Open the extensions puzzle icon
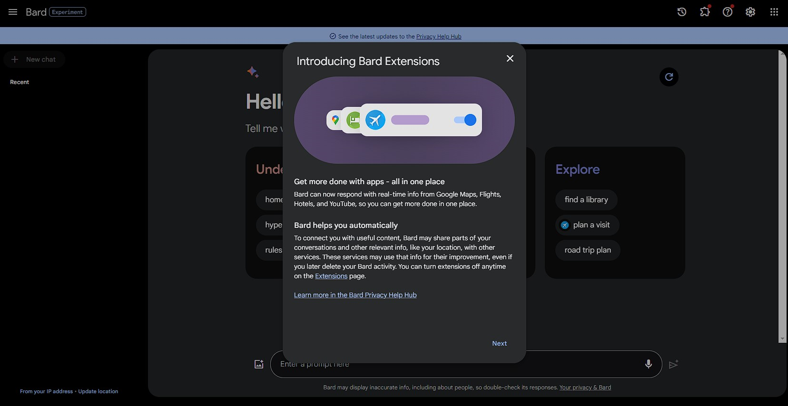The height and width of the screenshot is (406, 788). point(705,12)
